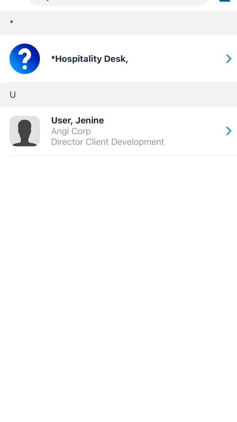Select the *Hospitality Desk, name label
The height and width of the screenshot is (422, 237).
pos(89,59)
